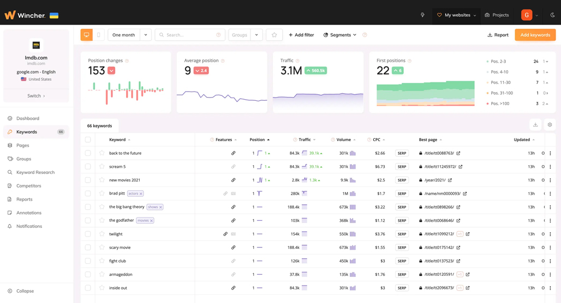Click Add filter button
Viewport: 561px width, 303px height.
coord(301,35)
